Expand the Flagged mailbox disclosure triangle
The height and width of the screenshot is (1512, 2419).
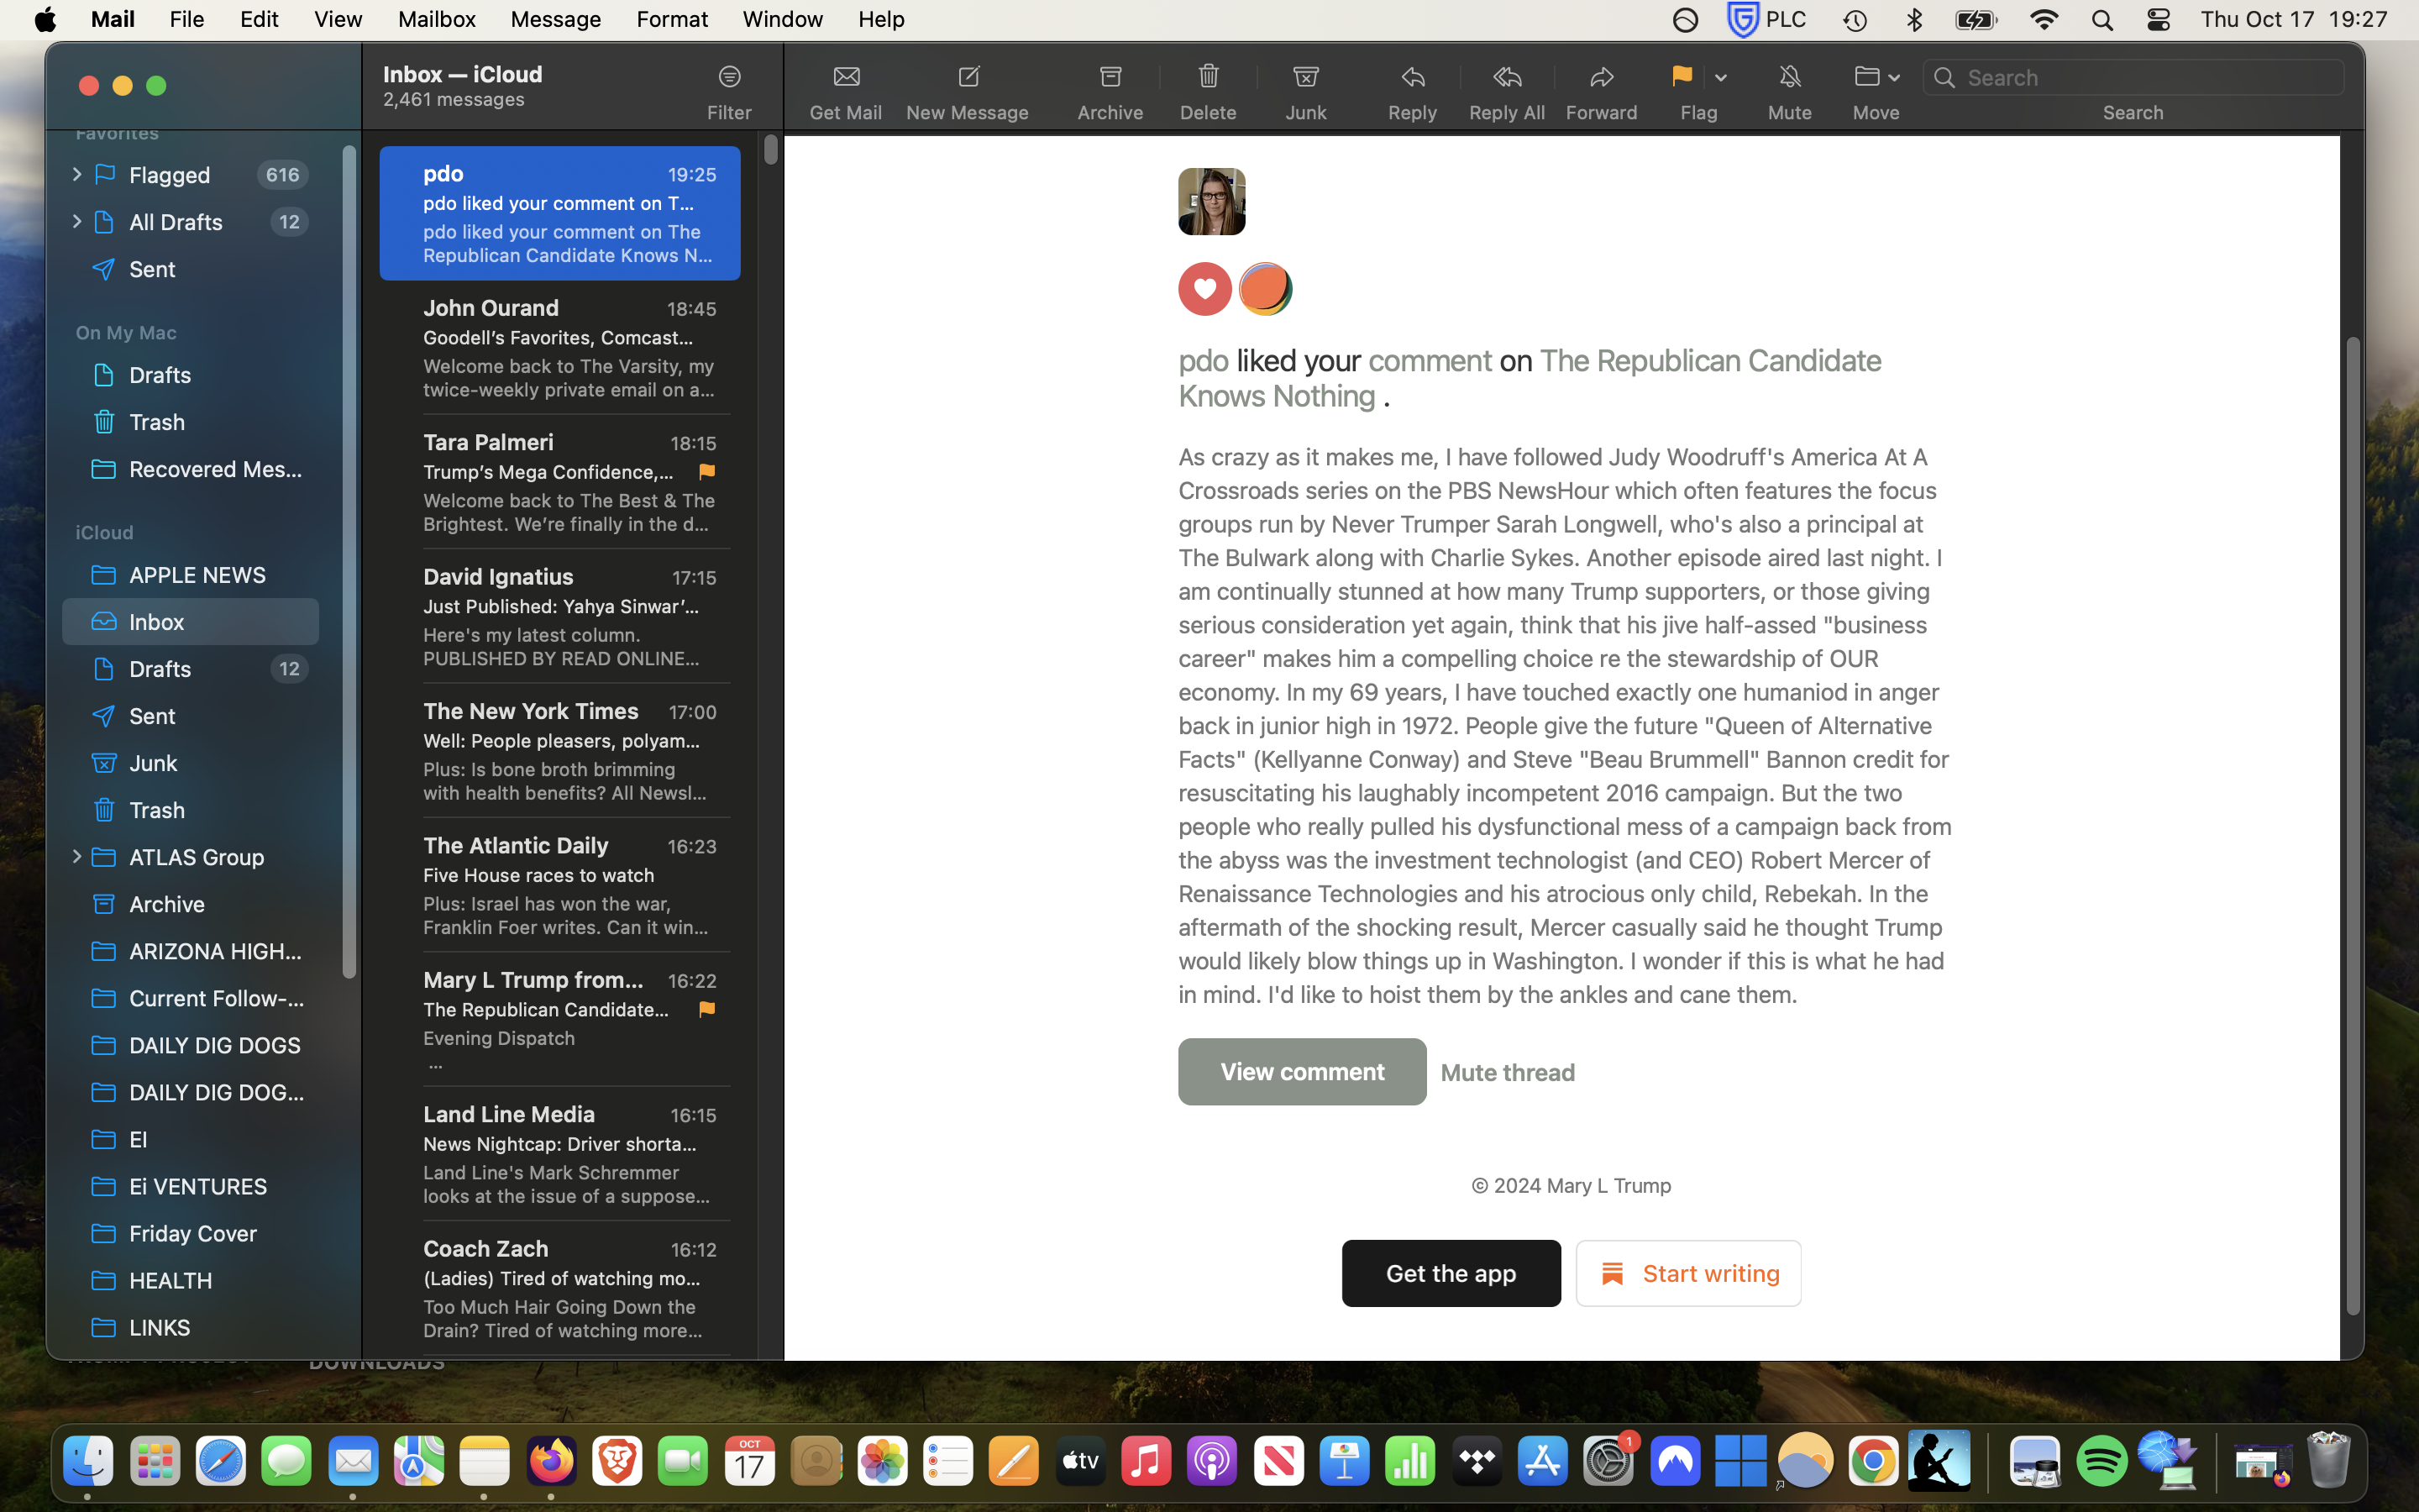tap(76, 175)
